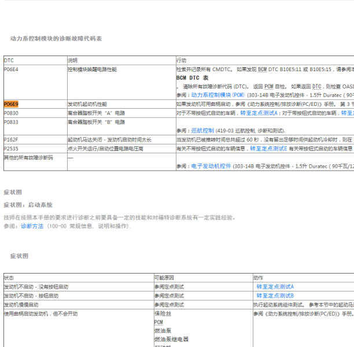Viewport: 354px width, 347px height.
Task: Click 控制模块唤醒电路性能 description
Action: [92, 69]
